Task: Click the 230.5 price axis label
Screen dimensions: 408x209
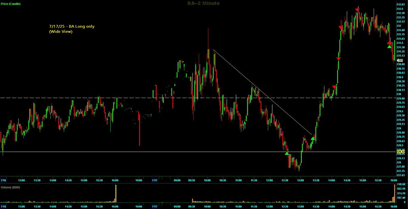Action: (400, 77)
